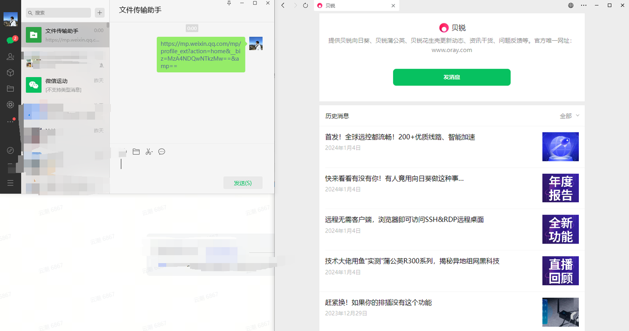Click the 贝锐 account logo on the profile page

click(444, 28)
